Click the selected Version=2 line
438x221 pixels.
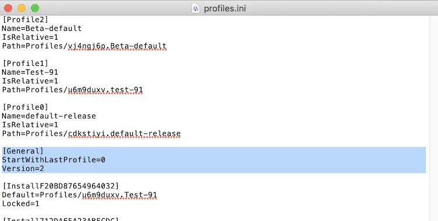23,169
